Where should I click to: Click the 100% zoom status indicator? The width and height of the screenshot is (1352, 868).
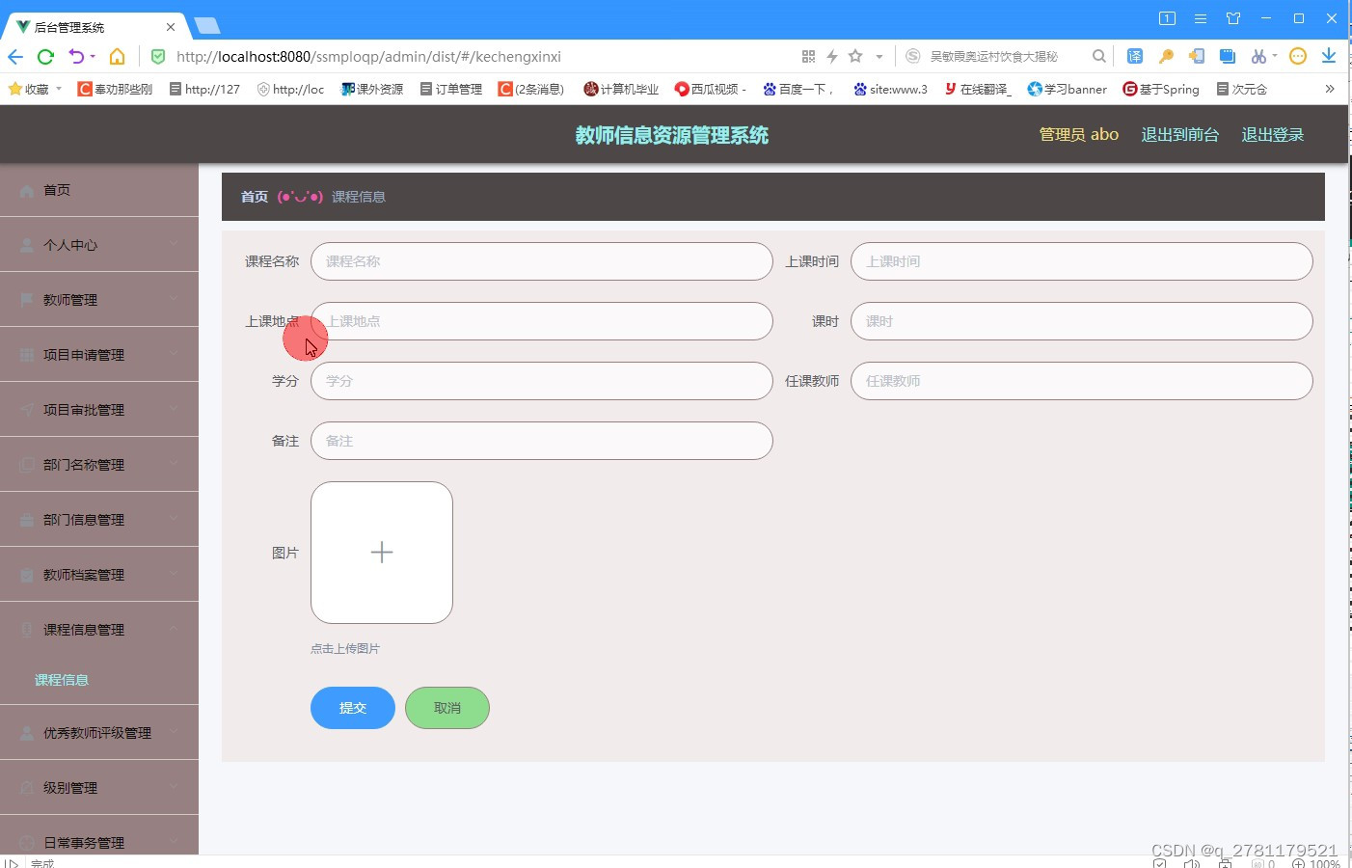[x=1316, y=863]
